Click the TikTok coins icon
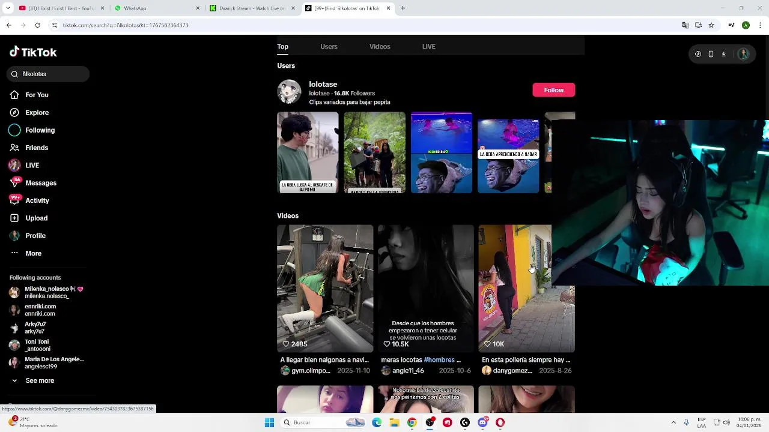The width and height of the screenshot is (769, 432). [x=698, y=54]
